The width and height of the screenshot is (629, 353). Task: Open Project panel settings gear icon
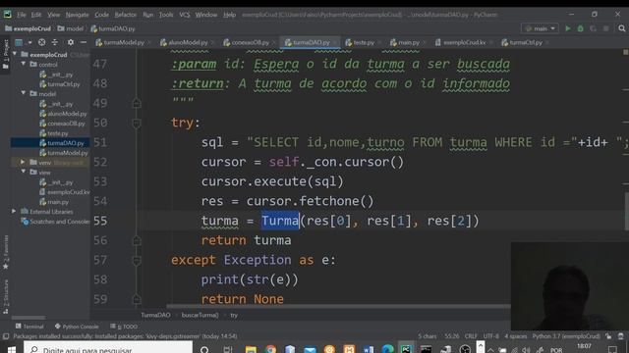71,42
